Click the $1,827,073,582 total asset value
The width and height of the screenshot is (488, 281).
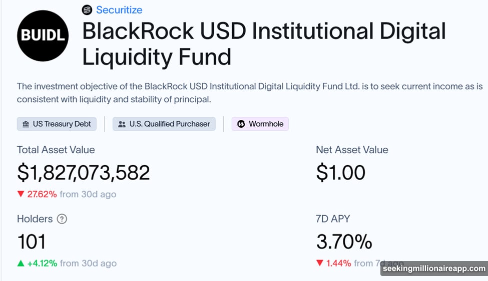tap(83, 173)
